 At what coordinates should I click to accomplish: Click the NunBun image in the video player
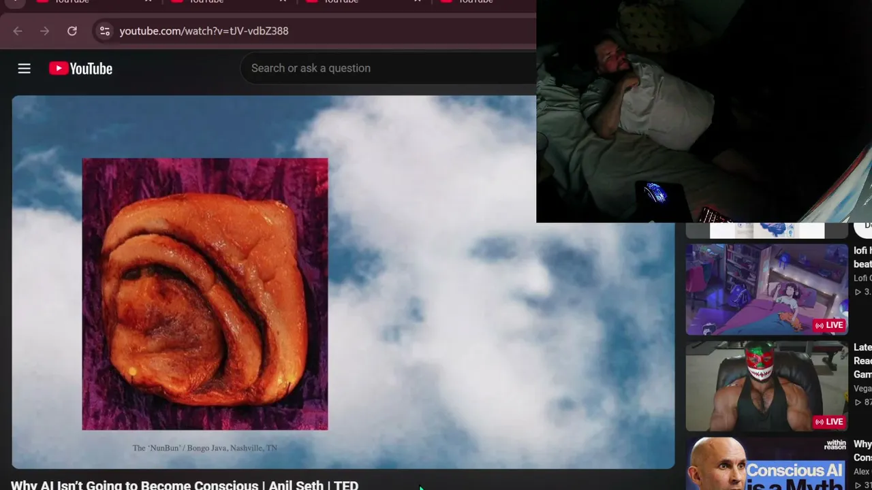(205, 294)
